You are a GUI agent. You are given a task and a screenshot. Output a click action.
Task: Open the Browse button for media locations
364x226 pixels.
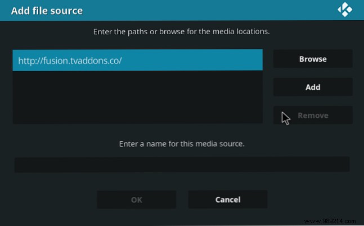(x=313, y=59)
